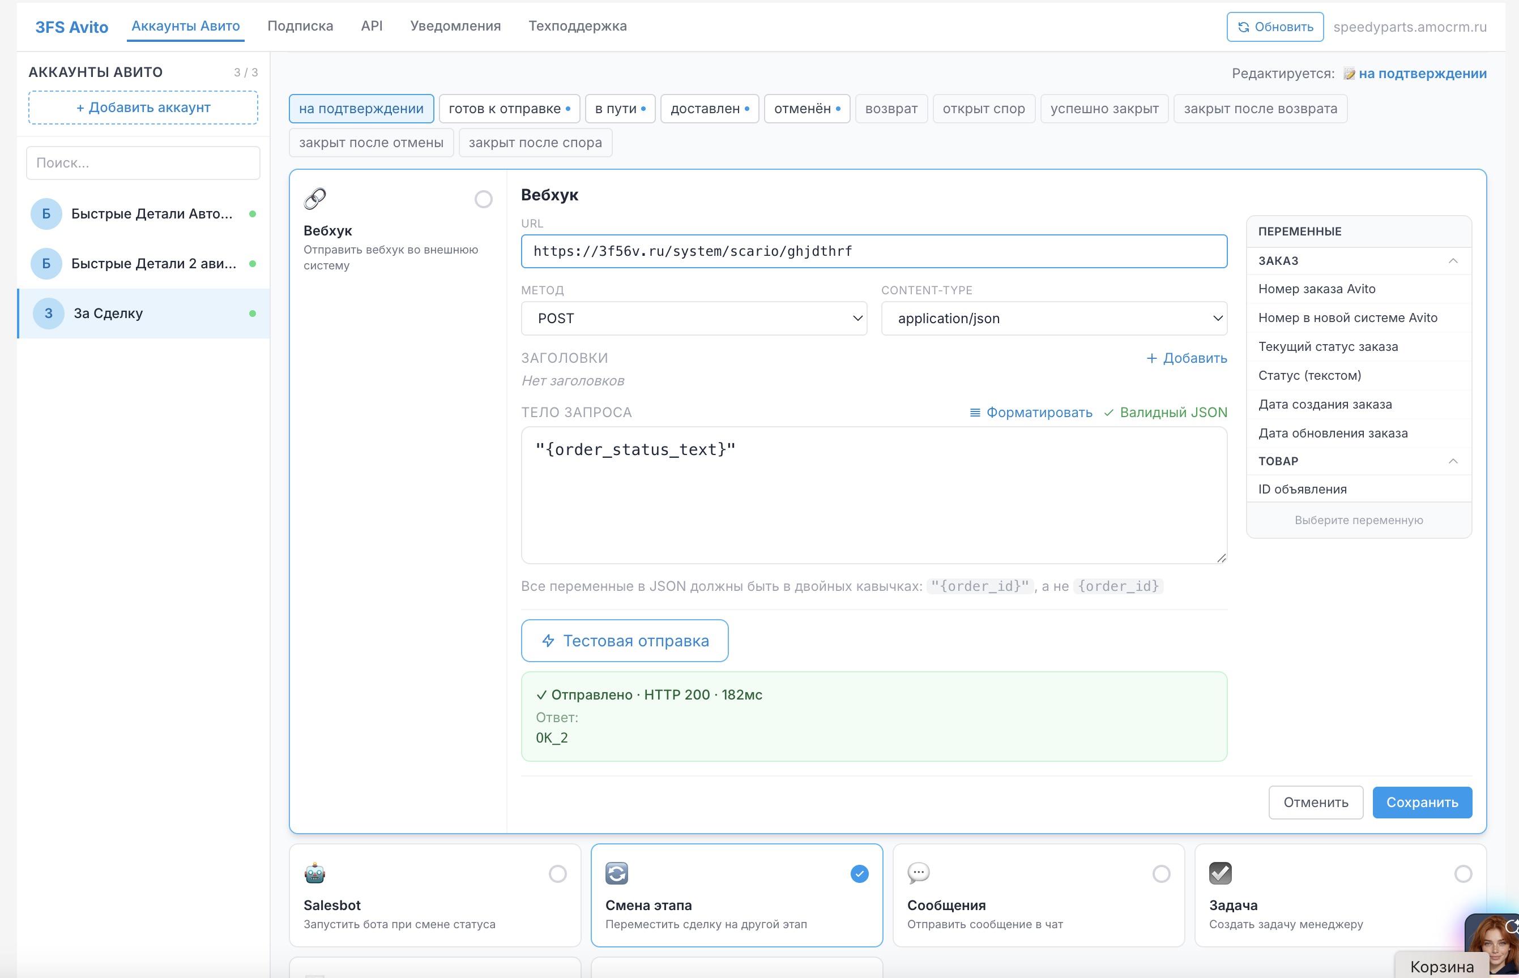Click the 3FS Avito logo link

[71, 27]
